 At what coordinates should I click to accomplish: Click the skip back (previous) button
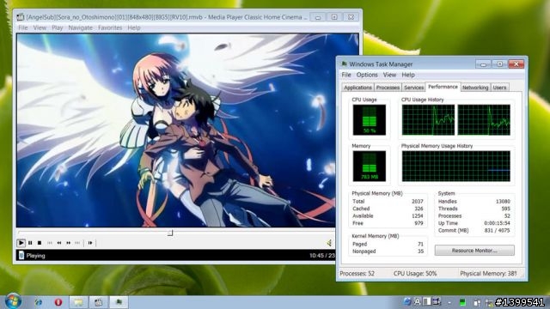(50, 243)
